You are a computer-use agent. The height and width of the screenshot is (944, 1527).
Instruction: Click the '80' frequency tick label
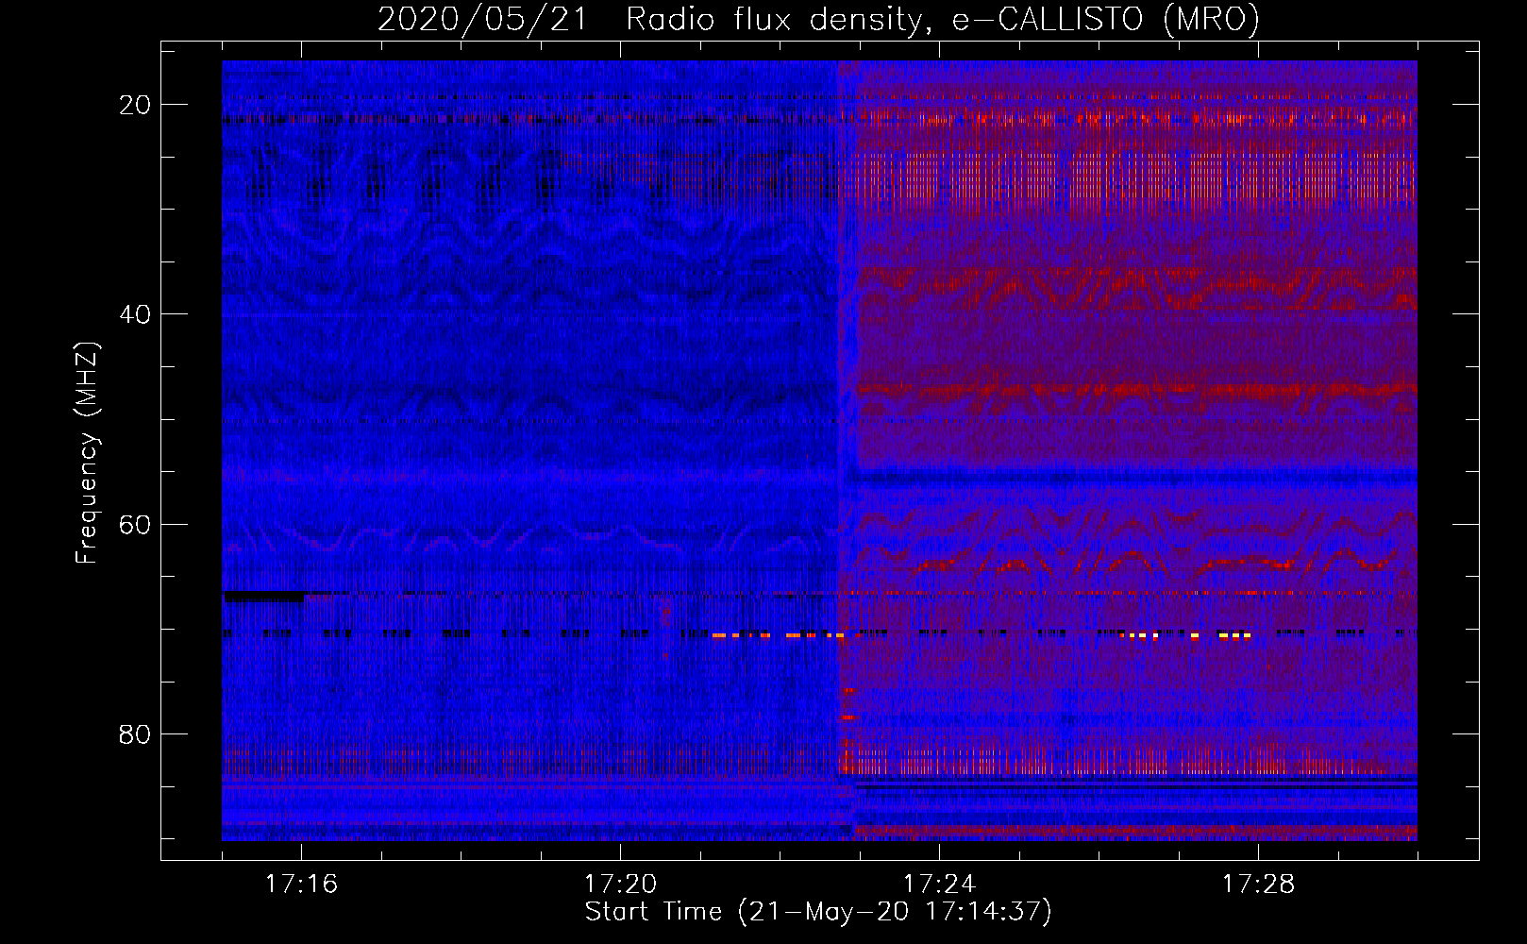[x=135, y=734]
